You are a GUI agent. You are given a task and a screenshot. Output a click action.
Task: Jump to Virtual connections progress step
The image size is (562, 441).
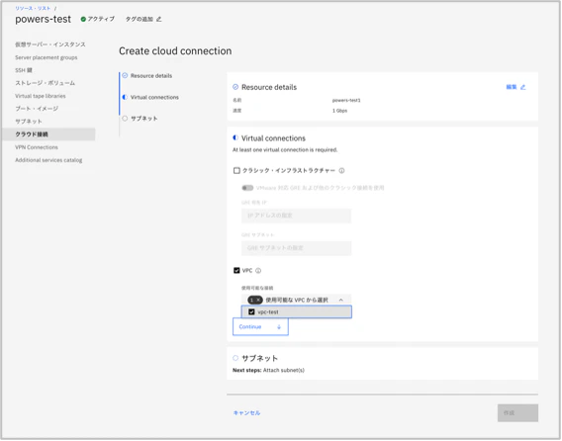154,97
